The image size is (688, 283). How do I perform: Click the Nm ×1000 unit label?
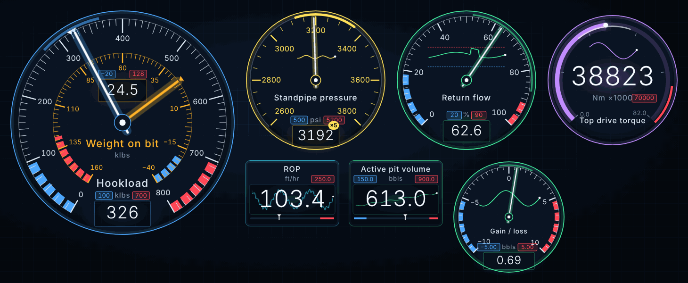(x=611, y=98)
